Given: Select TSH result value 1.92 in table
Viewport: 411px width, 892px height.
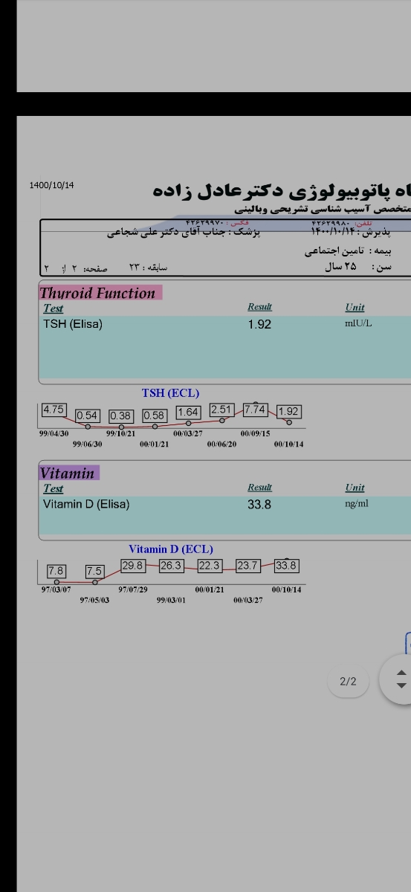Looking at the screenshot, I should click(x=259, y=324).
